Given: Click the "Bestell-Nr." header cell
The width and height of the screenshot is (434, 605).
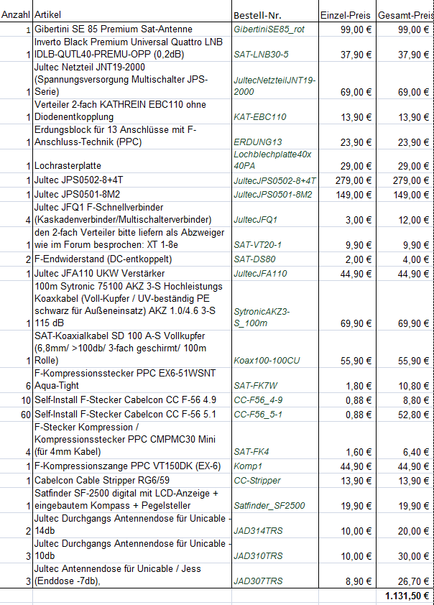Looking at the screenshot, I should (274, 15).
